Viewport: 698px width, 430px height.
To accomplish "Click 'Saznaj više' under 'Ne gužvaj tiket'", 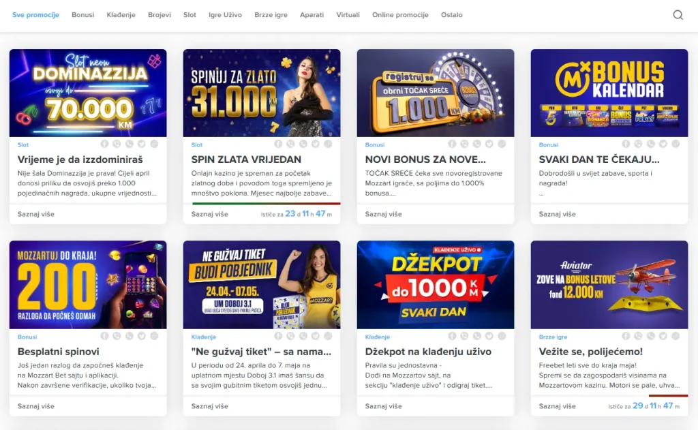I will point(210,406).
